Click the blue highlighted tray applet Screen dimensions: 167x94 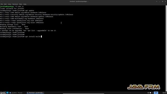pos(156,93)
